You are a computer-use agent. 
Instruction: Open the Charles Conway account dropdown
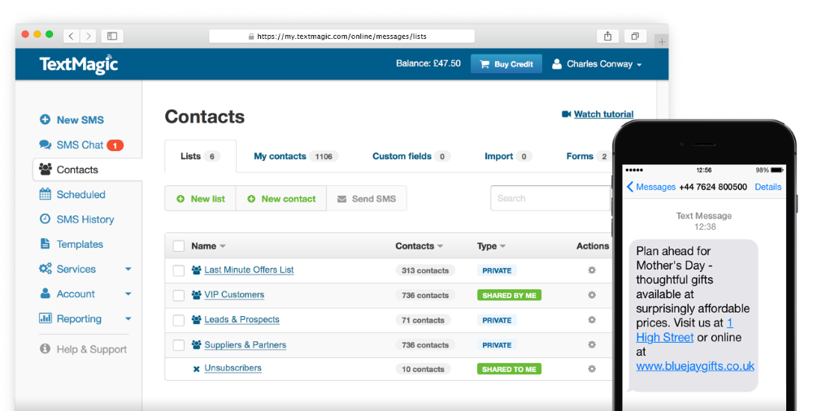point(597,64)
